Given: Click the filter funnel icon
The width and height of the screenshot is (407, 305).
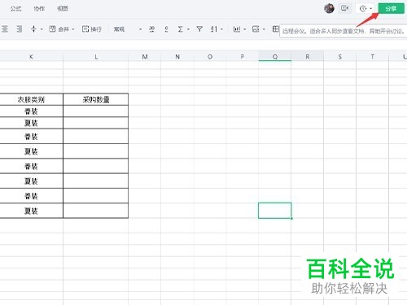Looking at the screenshot, I should coord(199,28).
